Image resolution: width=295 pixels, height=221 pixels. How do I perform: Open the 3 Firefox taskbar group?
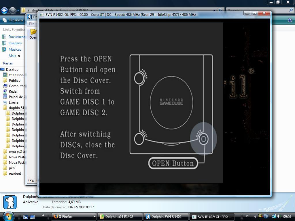pyautogui.click(x=74, y=217)
